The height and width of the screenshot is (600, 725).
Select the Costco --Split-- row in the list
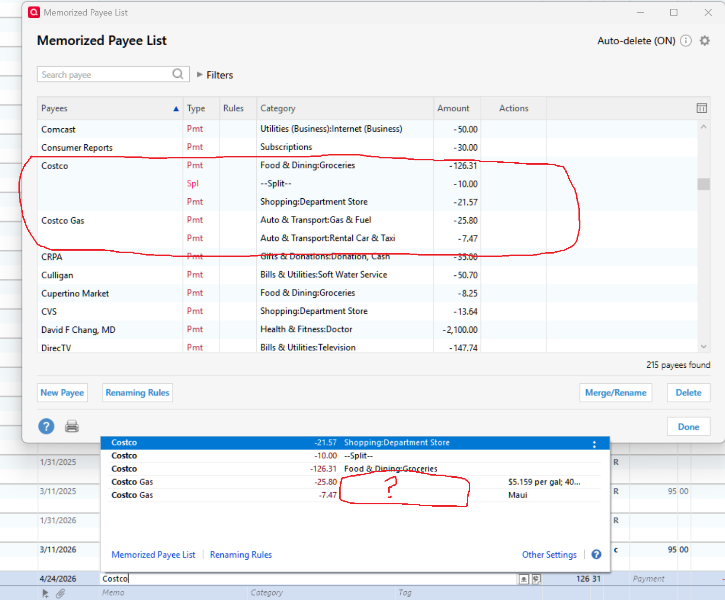click(x=367, y=184)
